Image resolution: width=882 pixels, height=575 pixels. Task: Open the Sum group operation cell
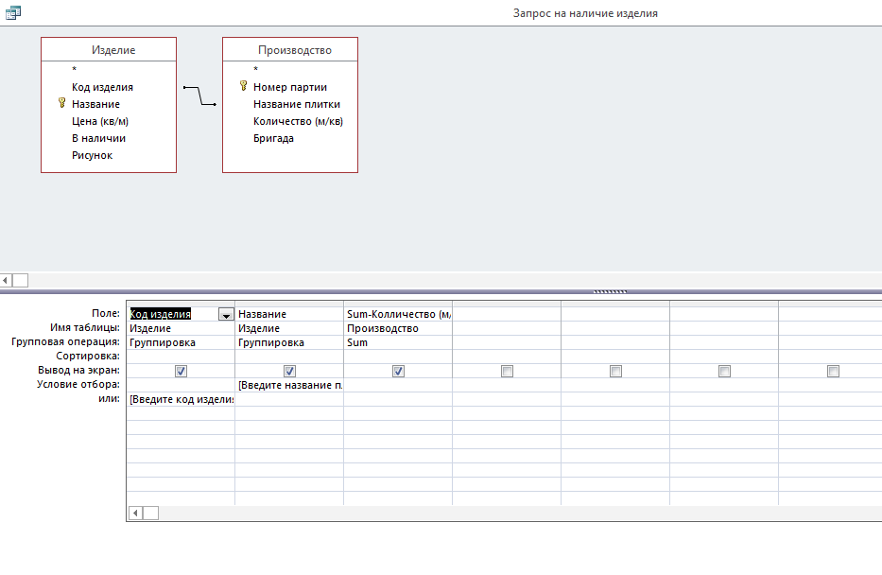click(x=397, y=342)
